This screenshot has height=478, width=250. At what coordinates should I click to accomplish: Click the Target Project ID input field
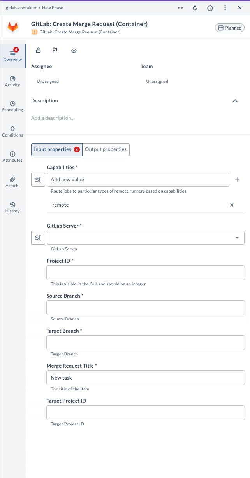(x=146, y=413)
